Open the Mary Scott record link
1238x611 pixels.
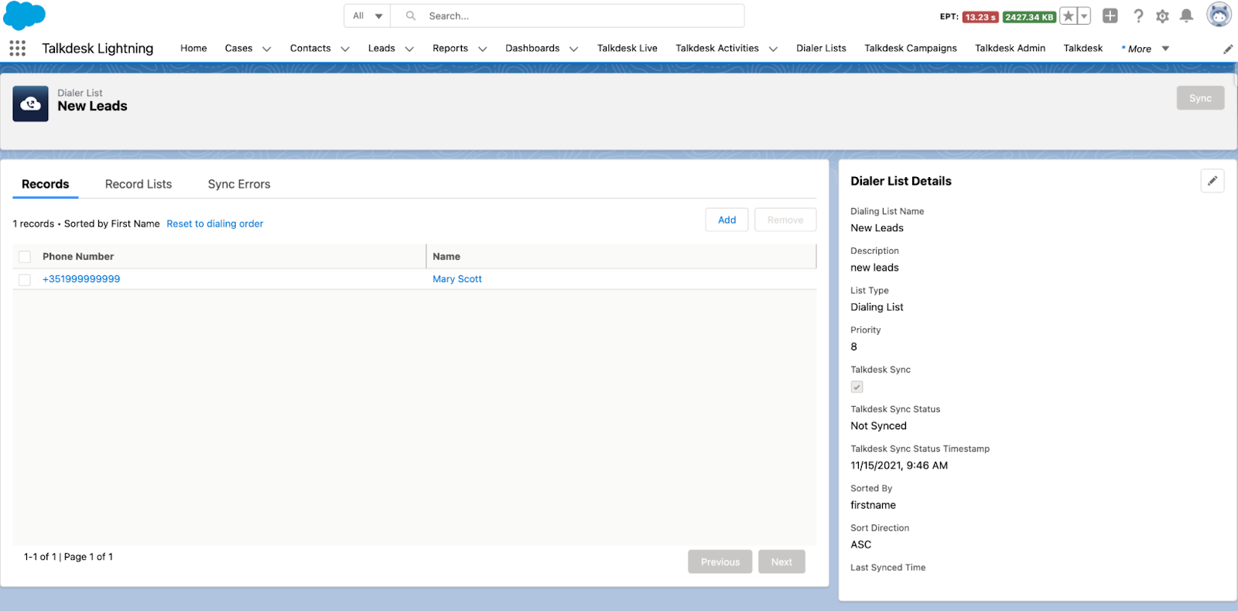457,279
